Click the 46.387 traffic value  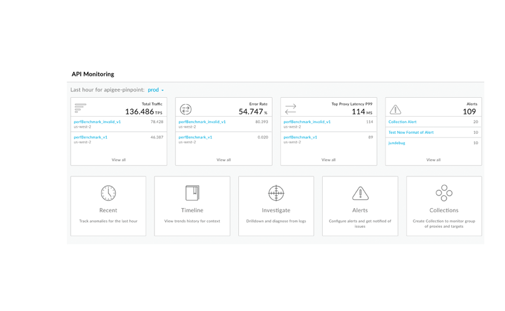click(157, 137)
